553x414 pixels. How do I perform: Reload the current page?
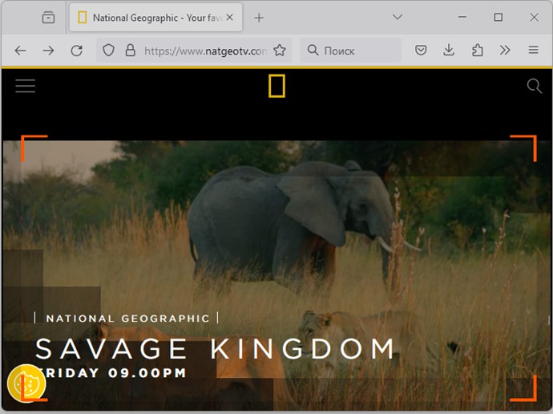point(76,51)
